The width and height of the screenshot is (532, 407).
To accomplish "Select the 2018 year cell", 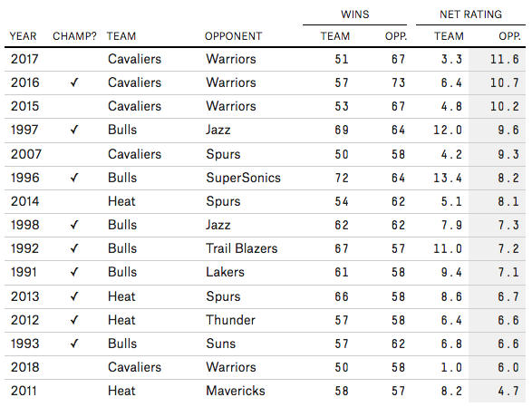I will [24, 367].
